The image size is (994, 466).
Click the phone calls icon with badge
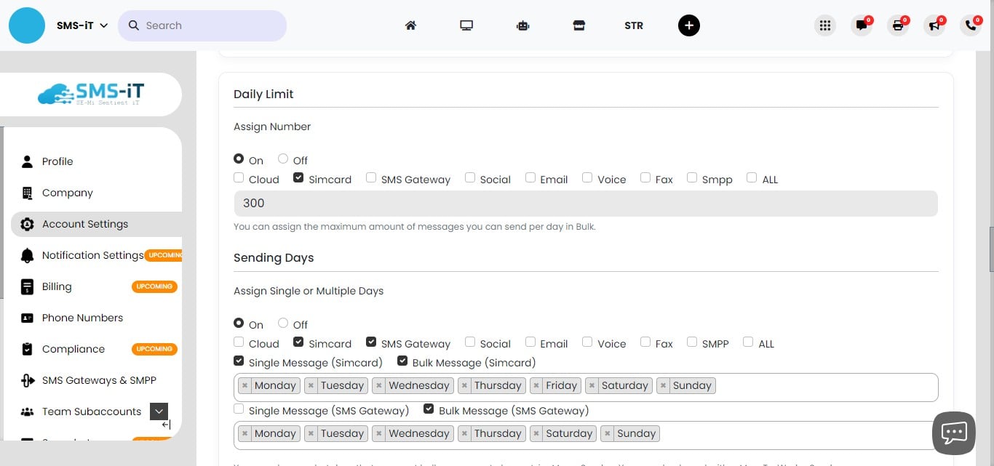point(971,25)
